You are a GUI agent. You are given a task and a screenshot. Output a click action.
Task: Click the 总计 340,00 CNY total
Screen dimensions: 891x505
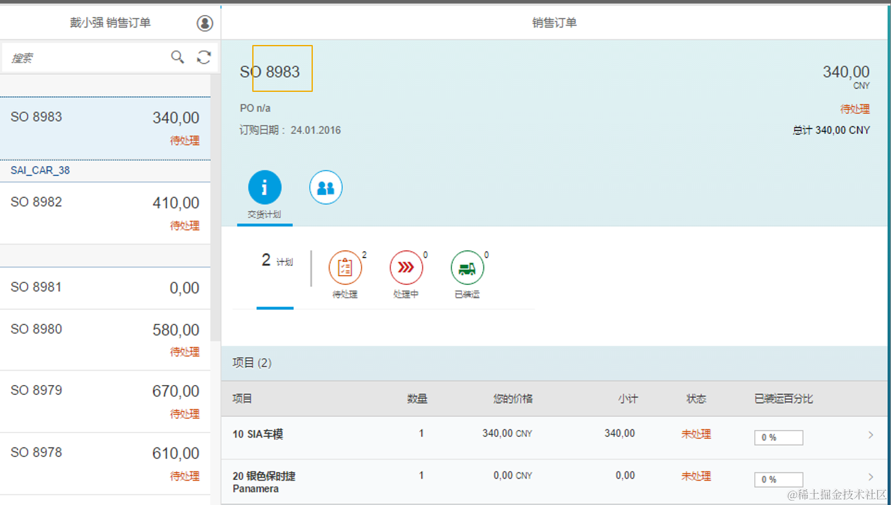(x=831, y=131)
